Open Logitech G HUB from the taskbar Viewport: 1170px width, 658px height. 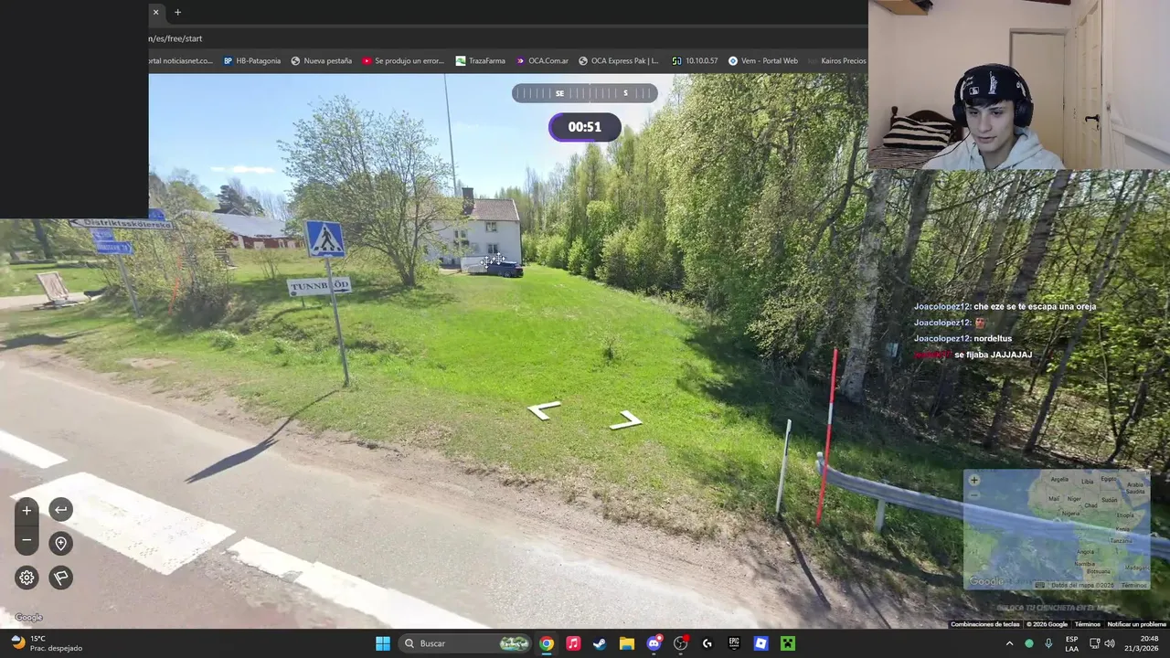click(x=707, y=643)
